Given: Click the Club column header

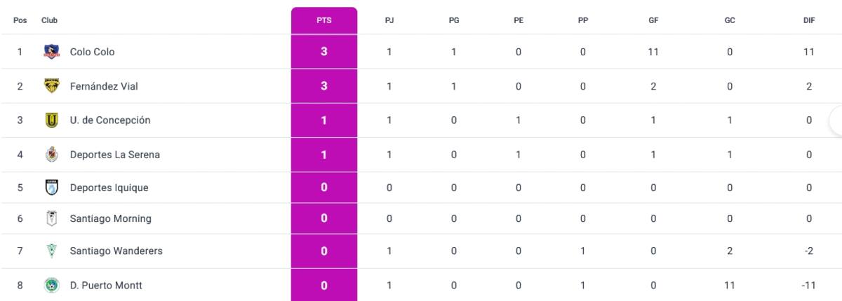Looking at the screenshot, I should tap(49, 20).
